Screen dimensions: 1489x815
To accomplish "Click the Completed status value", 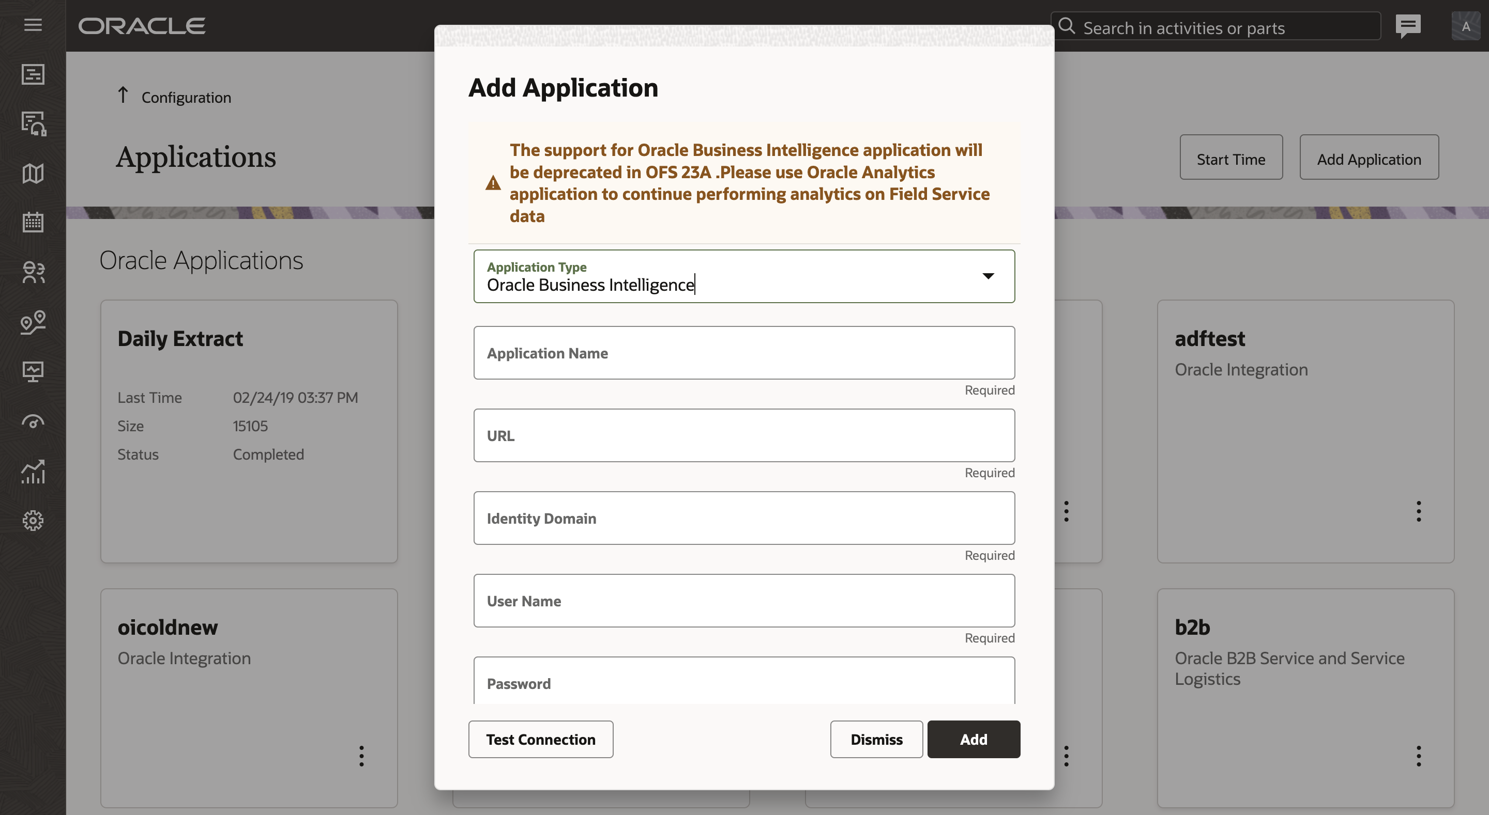I will [268, 454].
